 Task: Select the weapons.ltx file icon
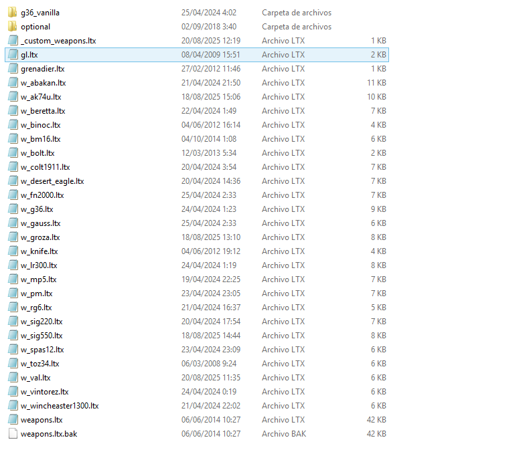coord(13,420)
